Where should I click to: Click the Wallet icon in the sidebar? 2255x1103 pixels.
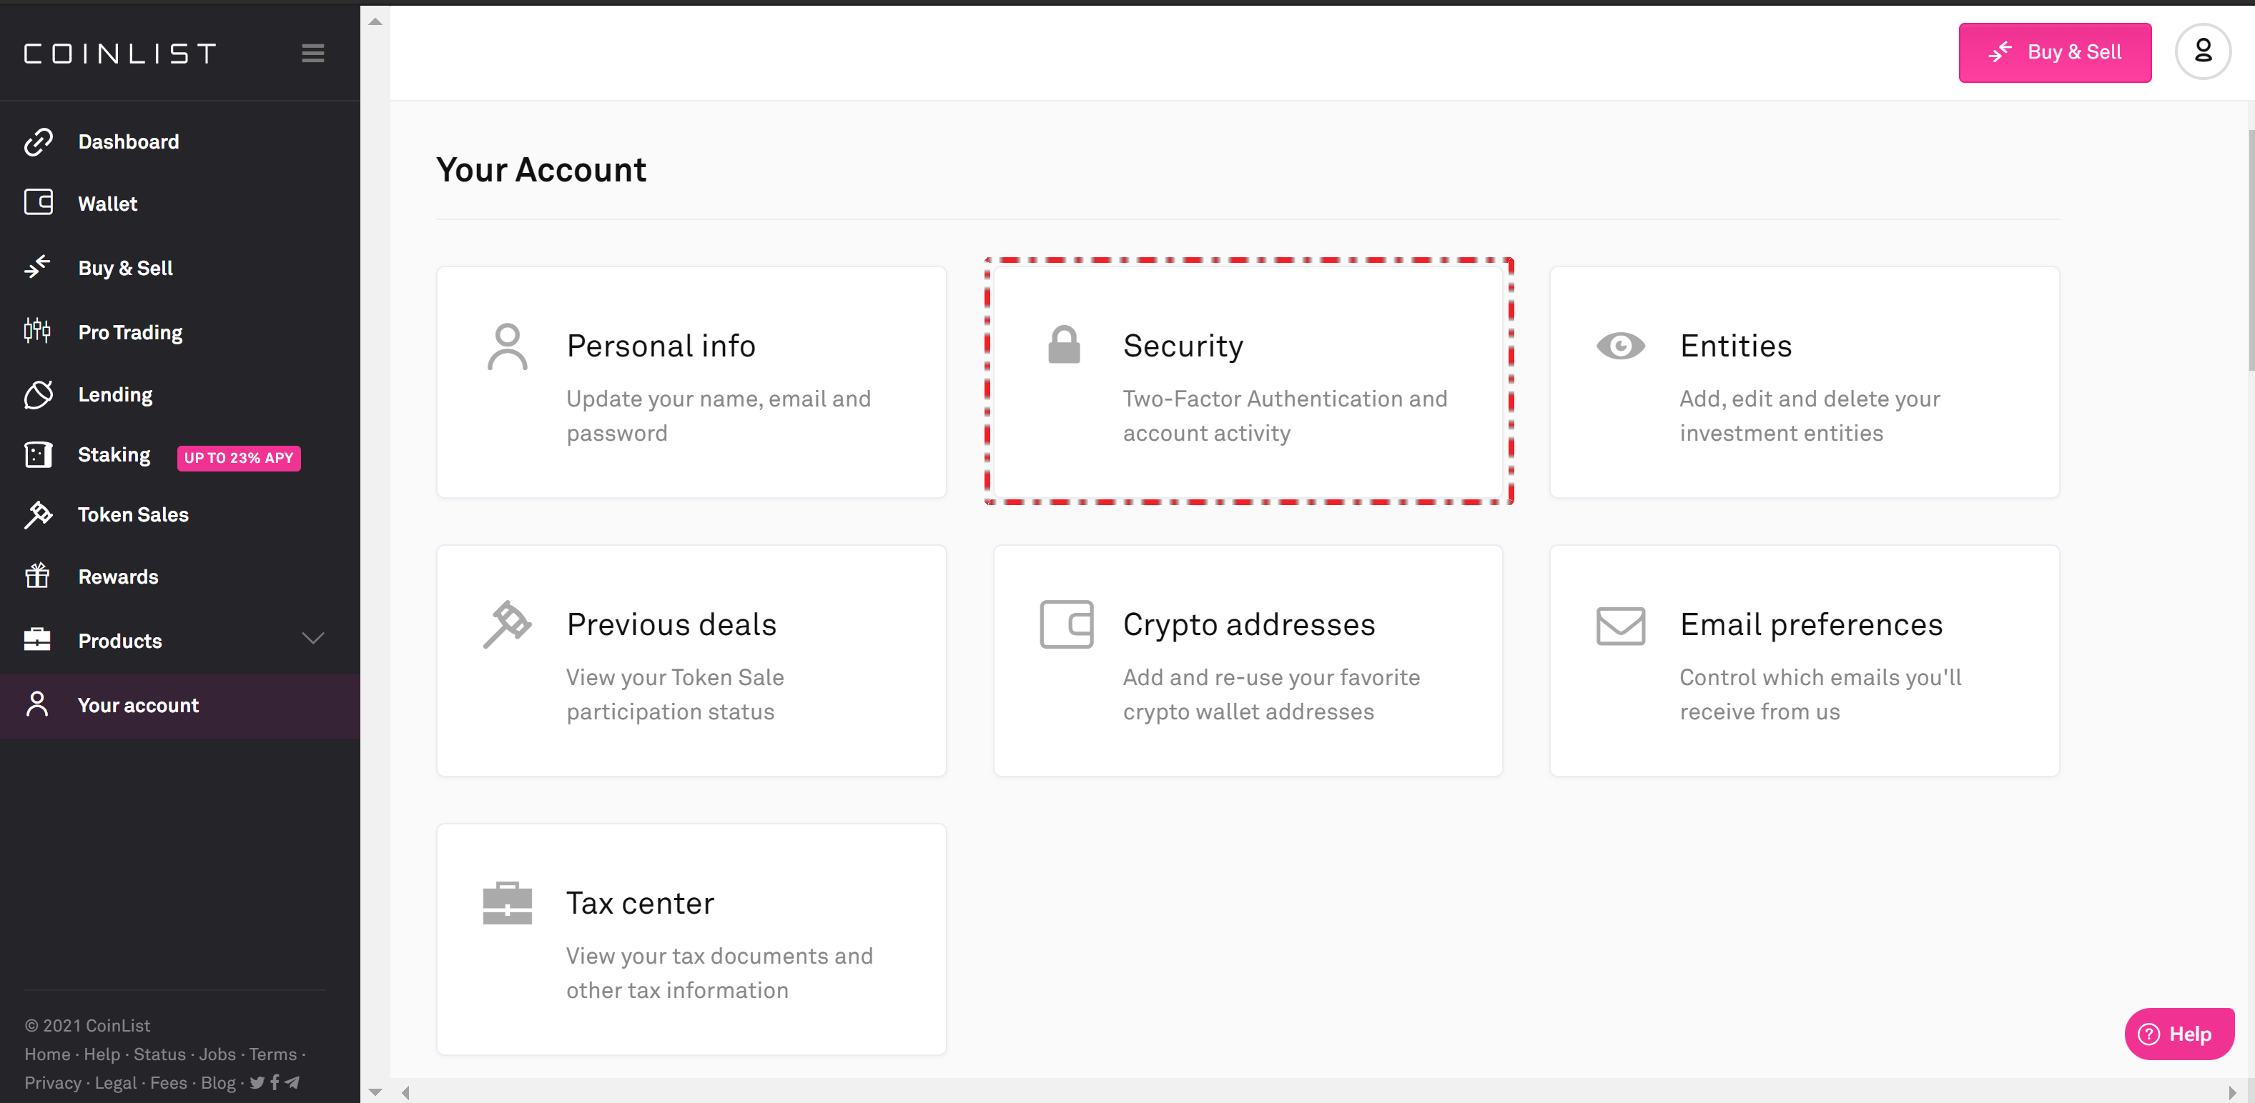pos(39,203)
